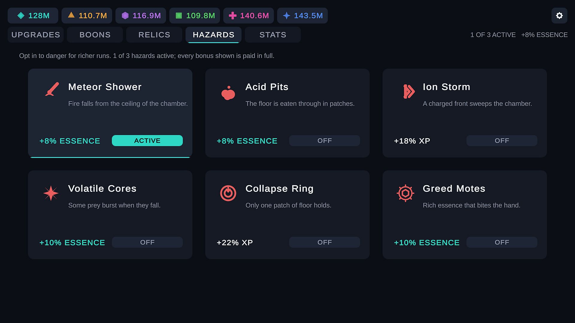The height and width of the screenshot is (323, 575).
Task: Open the settings gear icon
Action: [559, 16]
